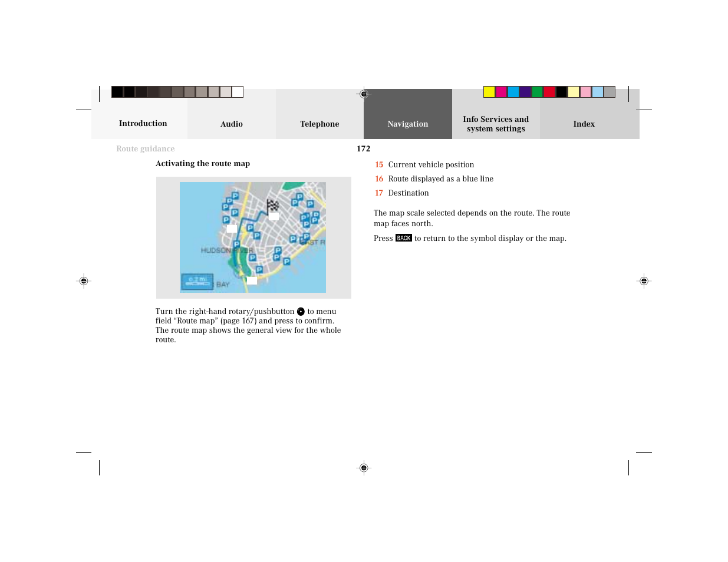Click the bottom center registration mark
This screenshot has height=562, width=728.
click(364, 468)
